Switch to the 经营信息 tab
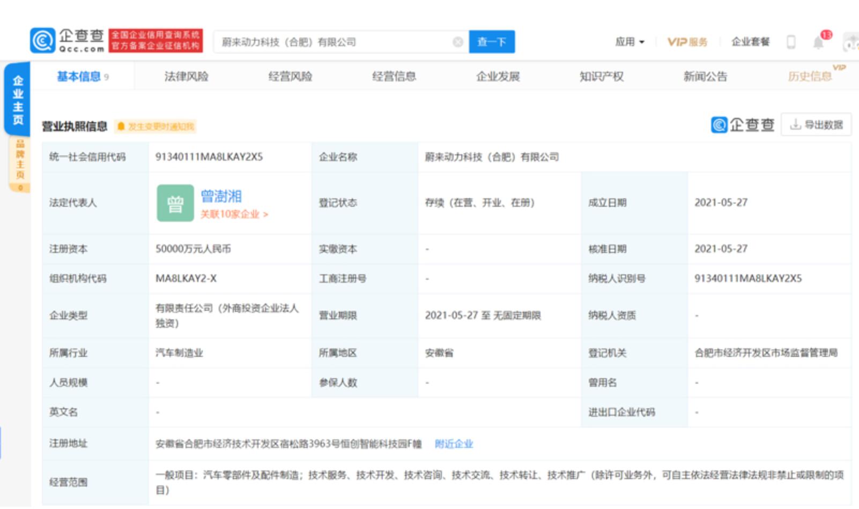Screen dimensions: 859x509 394,77
